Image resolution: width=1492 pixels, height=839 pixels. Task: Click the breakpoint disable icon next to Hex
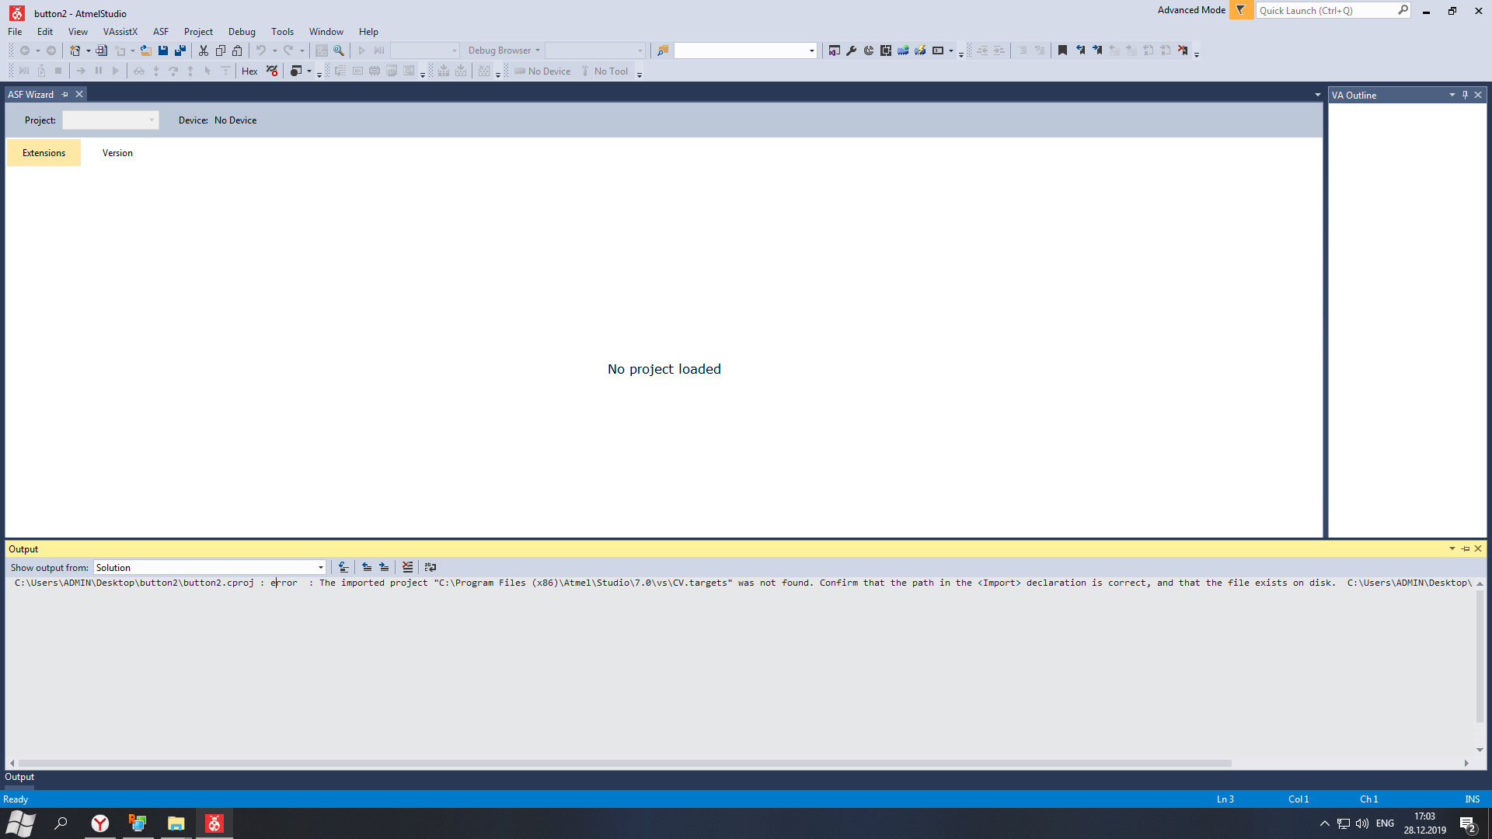point(272,71)
